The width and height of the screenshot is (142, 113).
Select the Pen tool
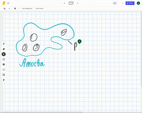[4, 44]
